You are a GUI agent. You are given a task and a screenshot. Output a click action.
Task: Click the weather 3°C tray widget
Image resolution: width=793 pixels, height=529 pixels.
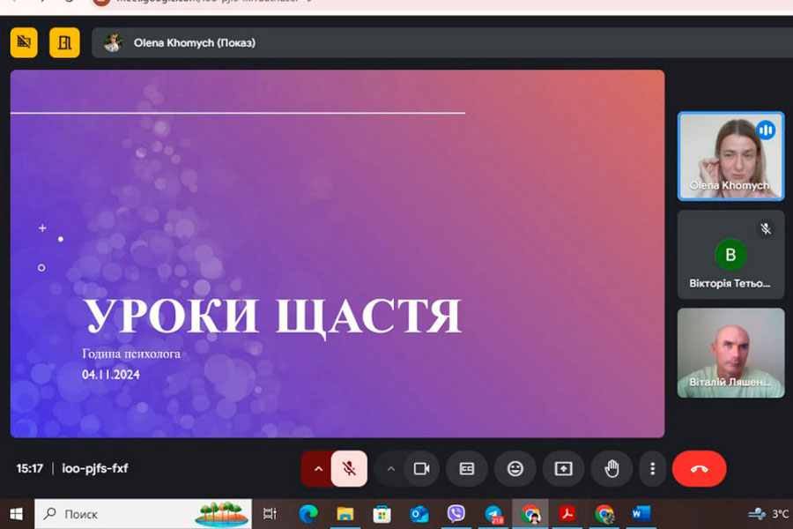pos(770,514)
